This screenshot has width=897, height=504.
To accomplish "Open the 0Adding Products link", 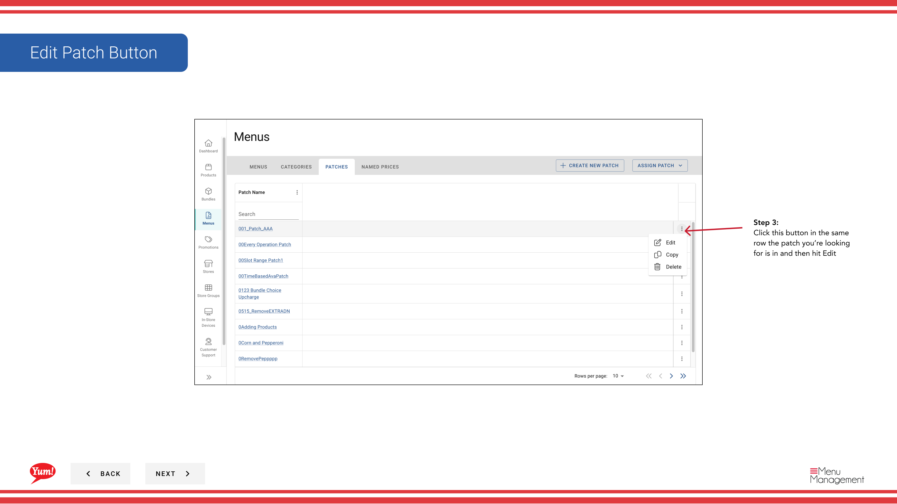I will coord(257,327).
